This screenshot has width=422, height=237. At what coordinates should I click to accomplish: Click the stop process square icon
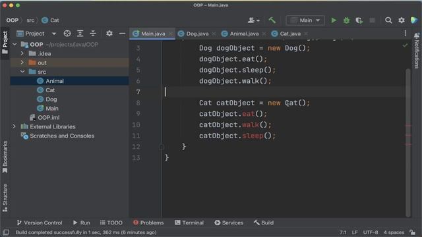[x=372, y=20]
